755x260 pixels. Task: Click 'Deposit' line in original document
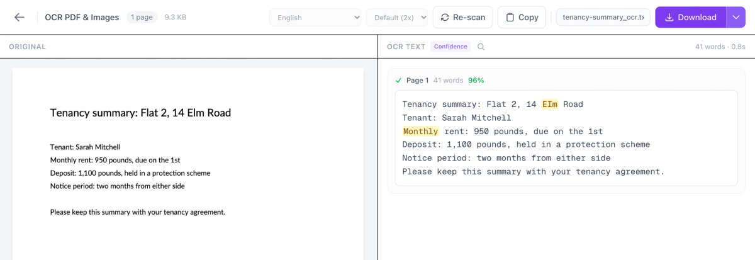pyautogui.click(x=130, y=173)
